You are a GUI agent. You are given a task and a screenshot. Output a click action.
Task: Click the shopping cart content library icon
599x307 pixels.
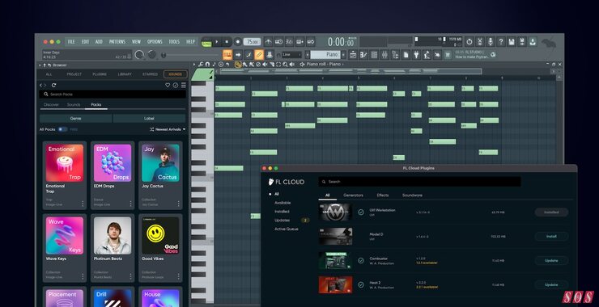pyautogui.click(x=448, y=55)
